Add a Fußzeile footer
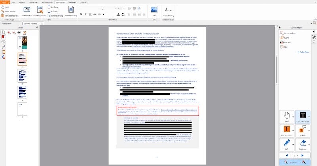The image size is (317, 166). point(53,12)
